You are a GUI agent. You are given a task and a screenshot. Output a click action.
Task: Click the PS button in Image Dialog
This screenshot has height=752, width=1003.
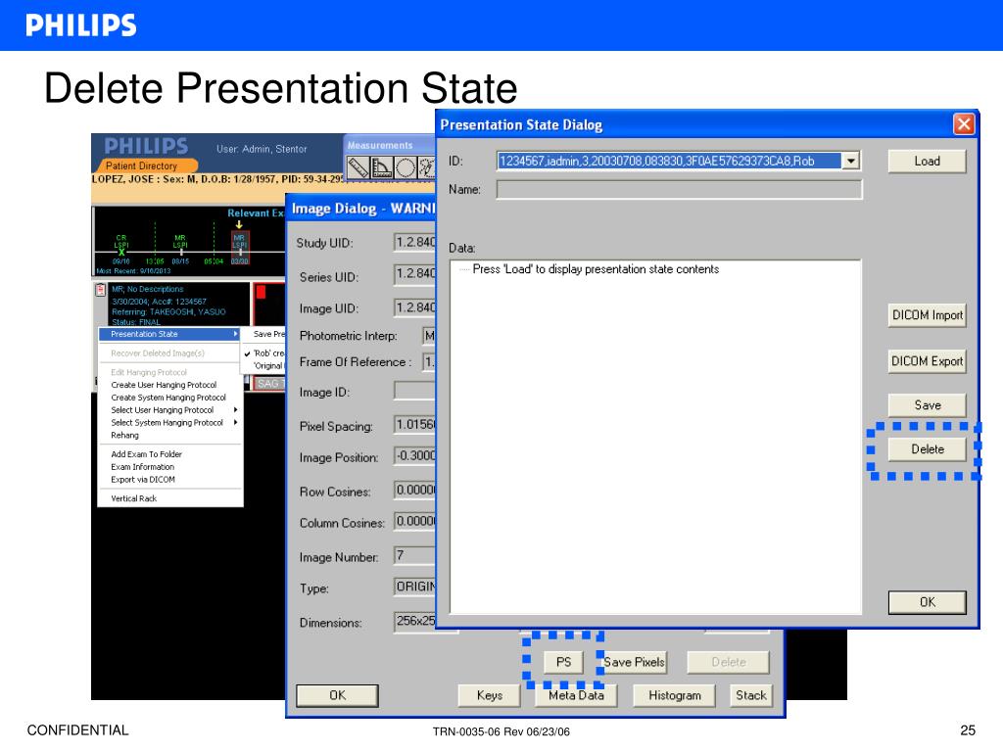click(563, 663)
